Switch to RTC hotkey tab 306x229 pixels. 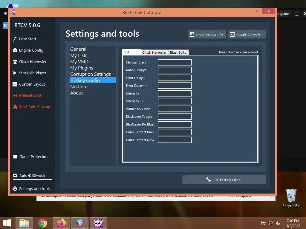[x=131, y=52]
